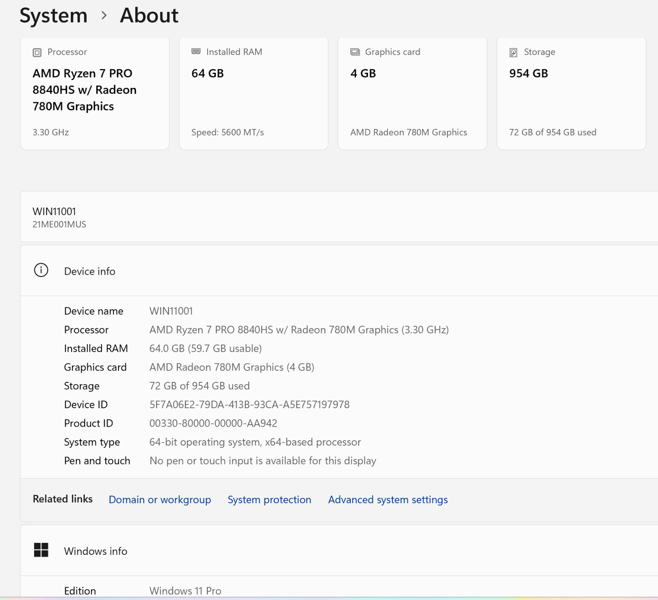The image size is (658, 600).
Task: Open the Processor summary card
Action: click(95, 94)
